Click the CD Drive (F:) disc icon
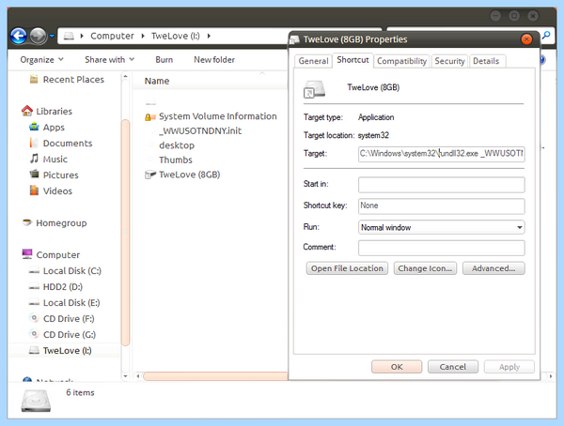 click(34, 318)
